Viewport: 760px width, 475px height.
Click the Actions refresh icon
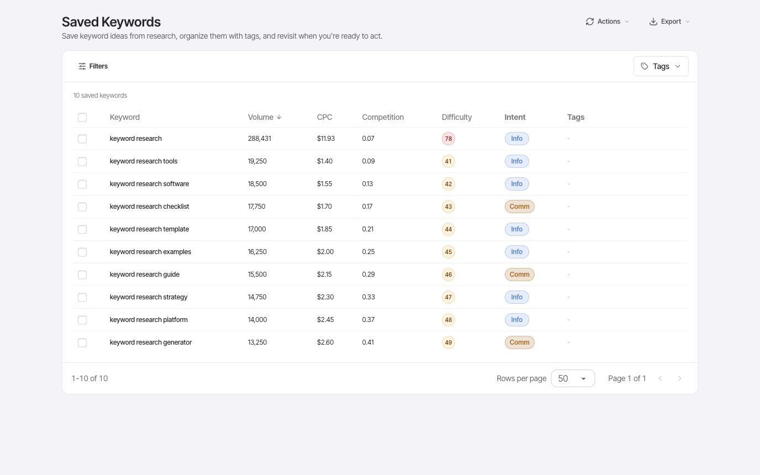click(x=590, y=22)
